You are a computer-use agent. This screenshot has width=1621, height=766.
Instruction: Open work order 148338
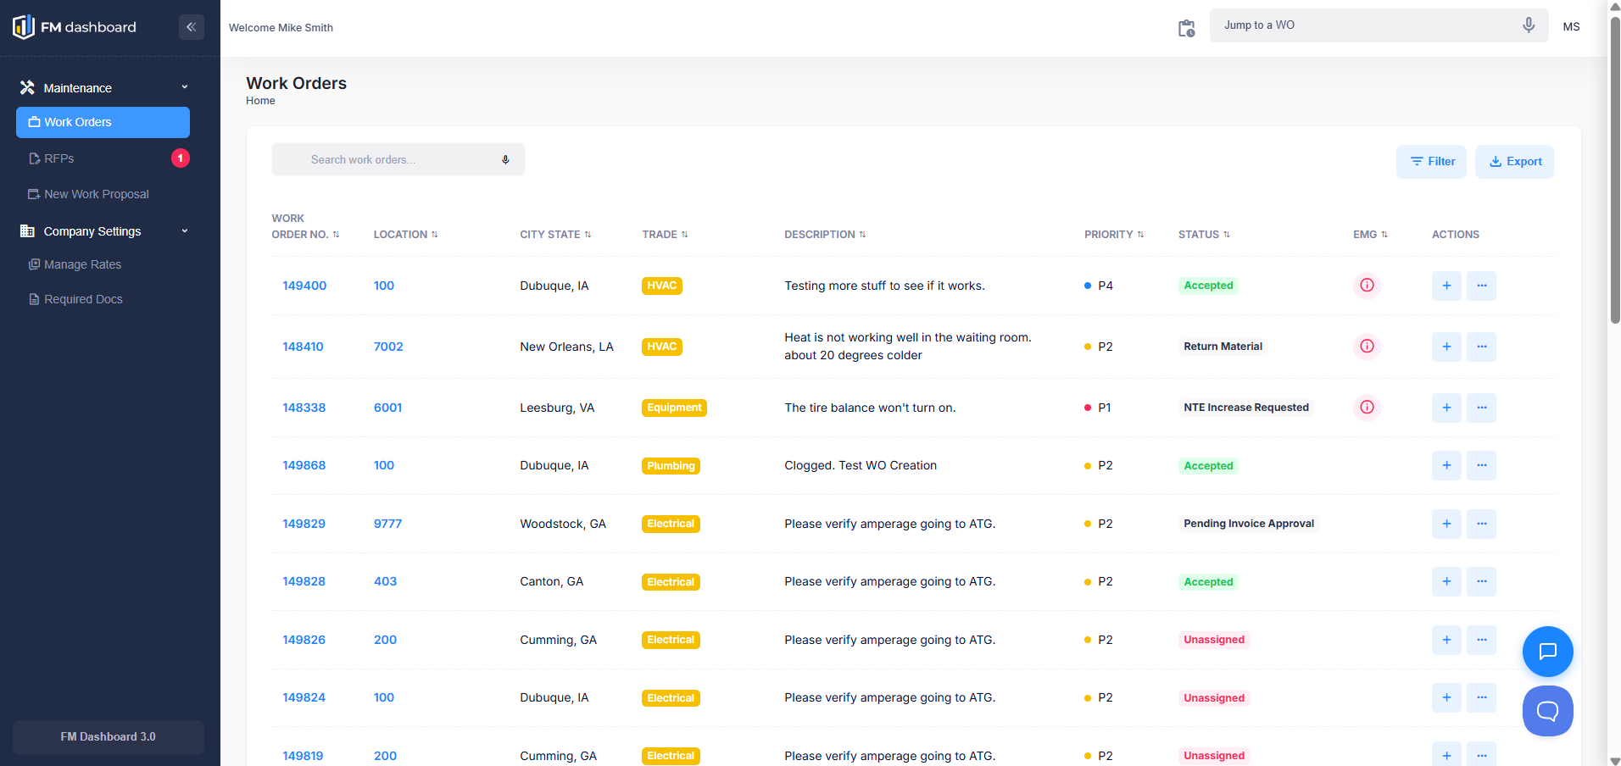[304, 408]
